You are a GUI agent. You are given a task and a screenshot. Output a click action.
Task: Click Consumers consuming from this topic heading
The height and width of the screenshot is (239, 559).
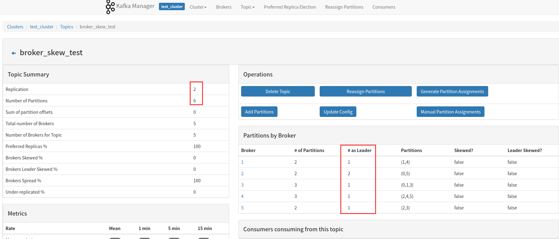click(x=293, y=229)
